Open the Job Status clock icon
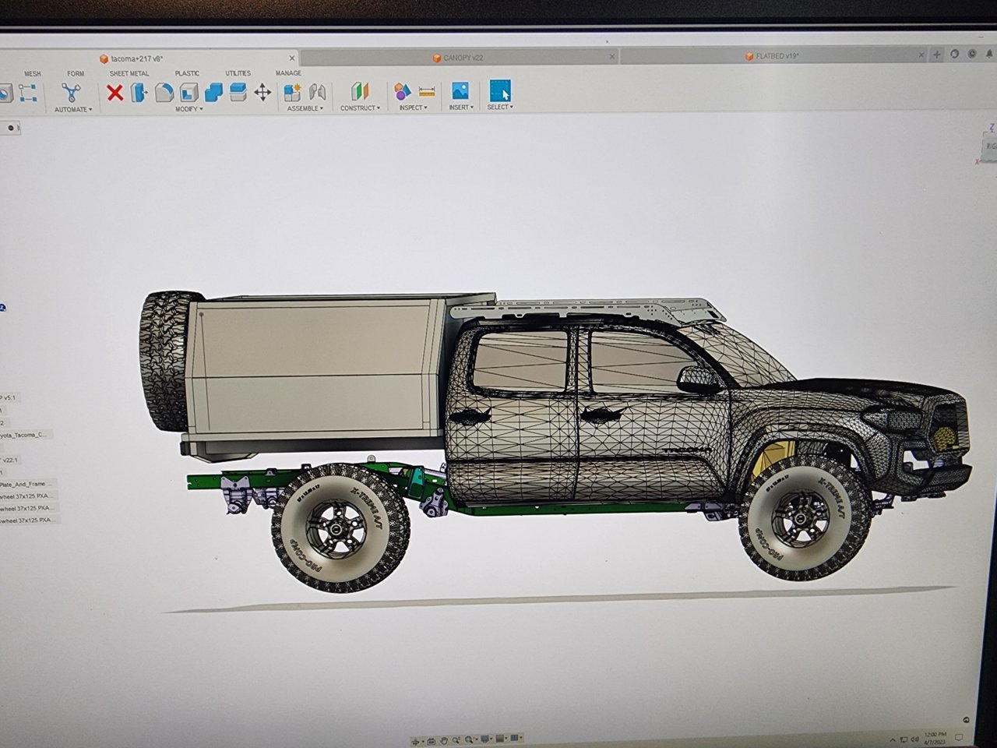Image resolution: width=997 pixels, height=748 pixels. coord(972,54)
